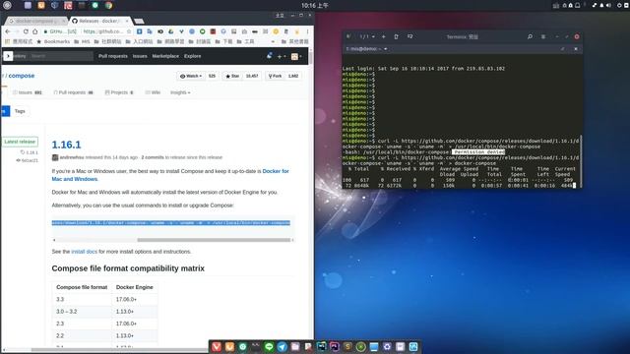Split the terminal with add-down icon
This screenshot has width=630, height=354.
[409, 36]
